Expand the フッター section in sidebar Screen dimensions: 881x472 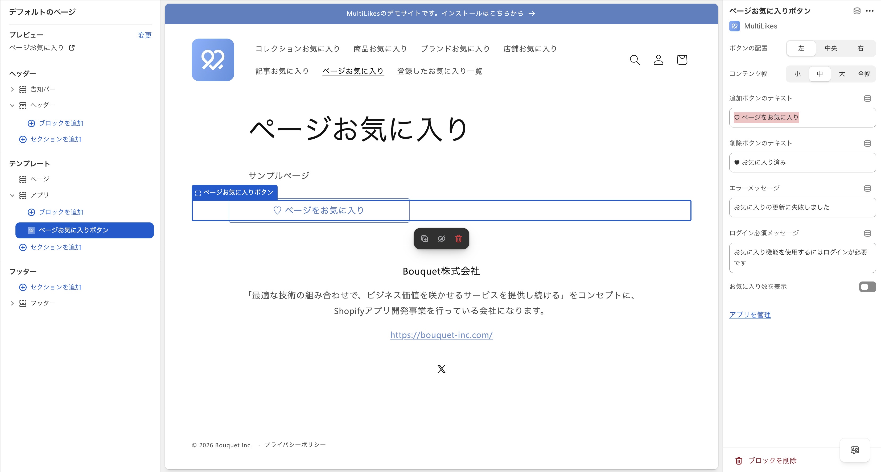(x=12, y=303)
